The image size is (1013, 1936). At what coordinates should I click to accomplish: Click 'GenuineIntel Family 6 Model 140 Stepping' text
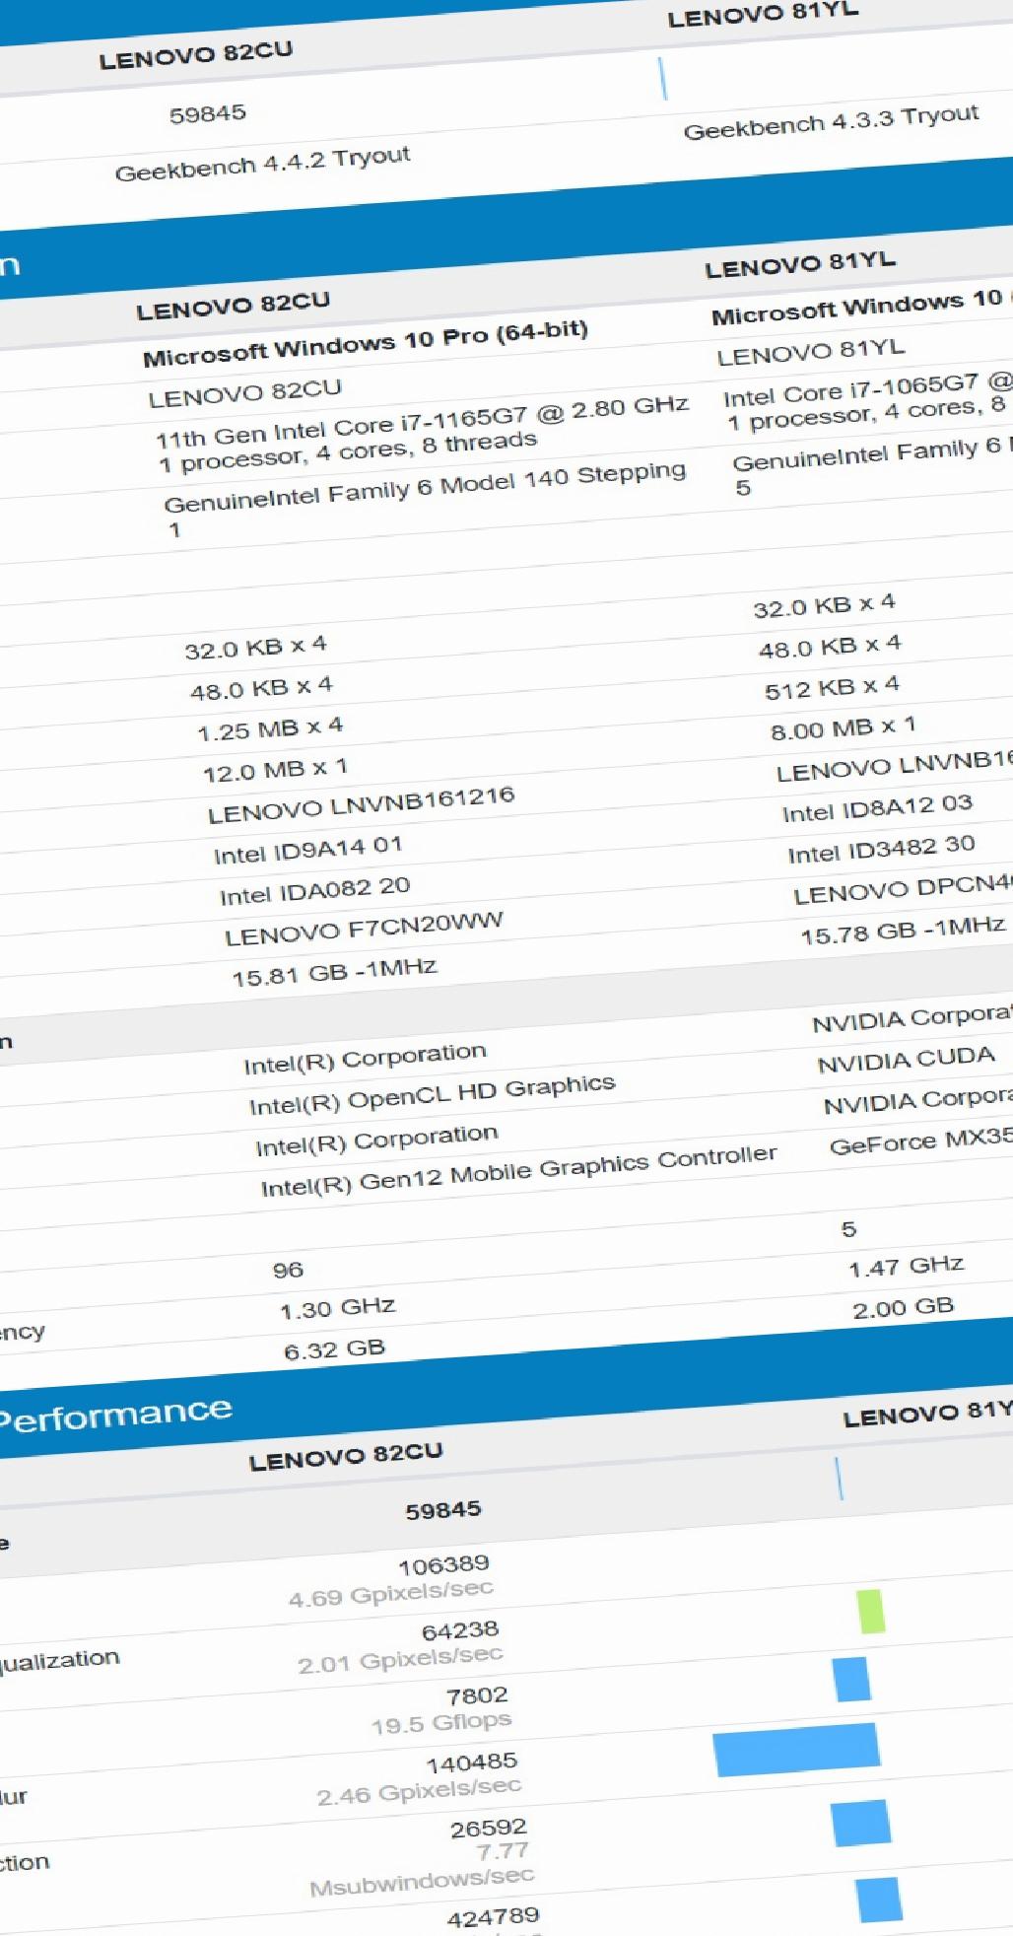[425, 489]
